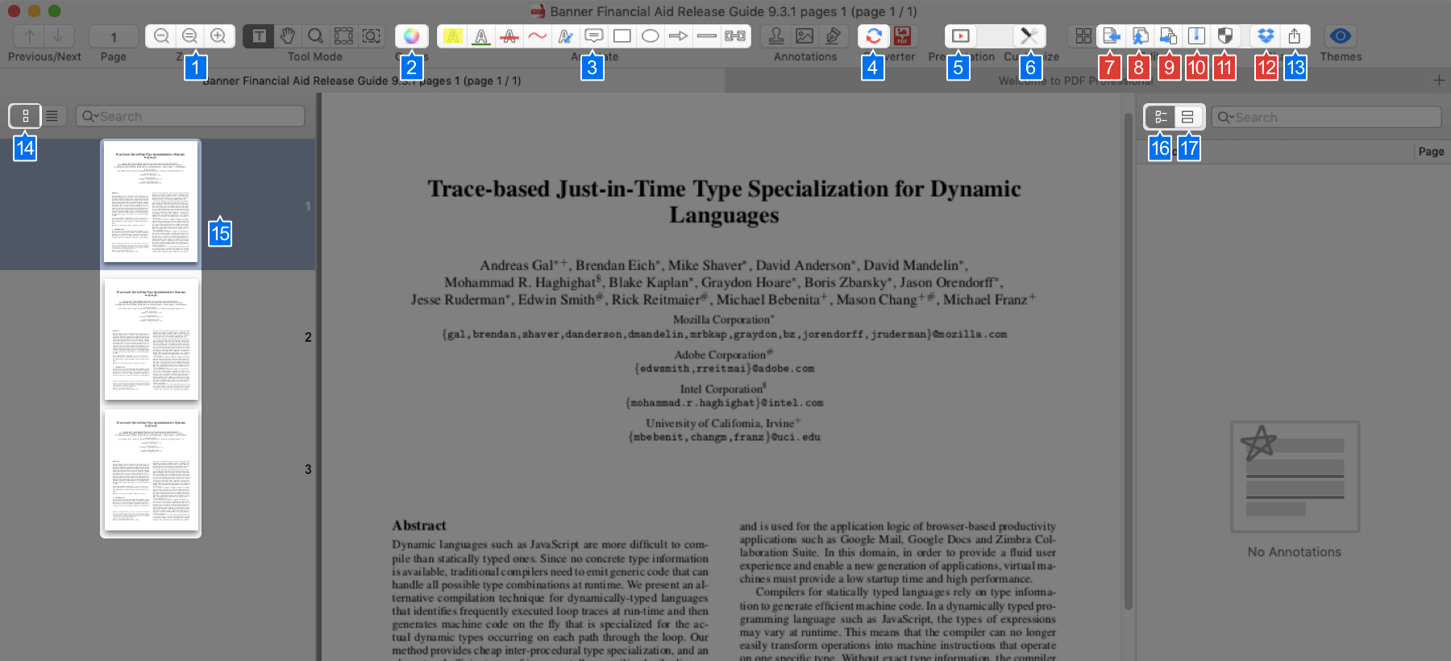Click the Page number field
This screenshot has height=661, width=1451.
click(114, 36)
